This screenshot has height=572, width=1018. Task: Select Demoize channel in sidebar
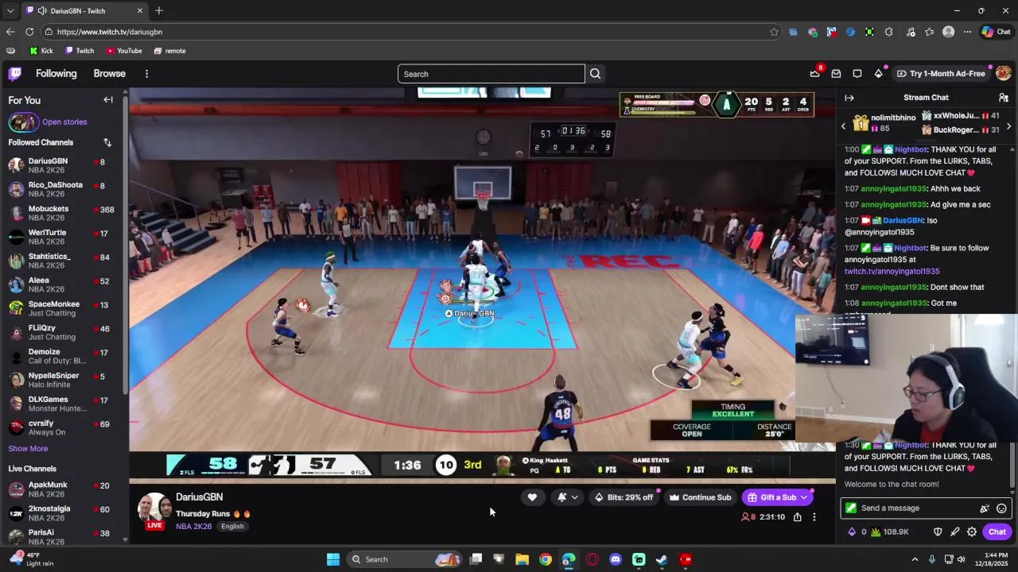tap(62, 356)
